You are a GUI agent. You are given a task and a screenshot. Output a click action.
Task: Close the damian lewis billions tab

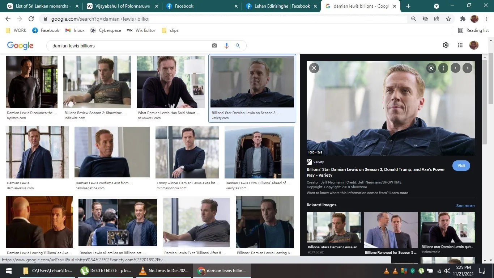(x=395, y=6)
